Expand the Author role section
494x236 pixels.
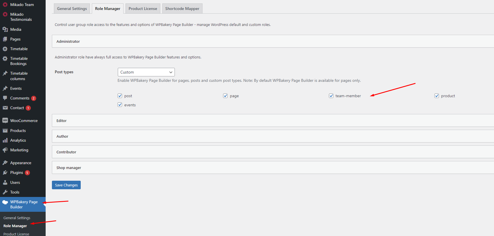(273, 136)
